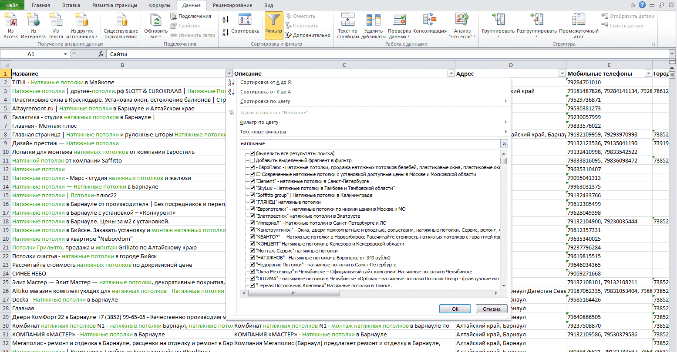
Task: Switch to the Рецензирование tab
Action: (x=232, y=5)
